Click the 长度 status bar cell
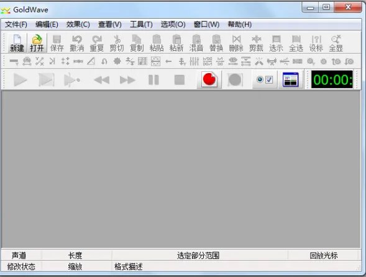The image size is (366, 277). click(76, 255)
